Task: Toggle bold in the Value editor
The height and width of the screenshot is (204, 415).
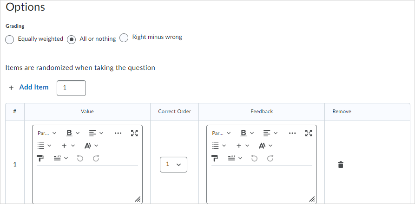Action: (70, 133)
